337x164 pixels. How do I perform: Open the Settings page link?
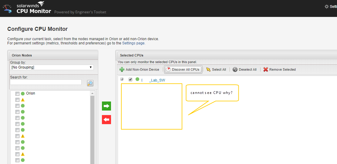[133, 43]
